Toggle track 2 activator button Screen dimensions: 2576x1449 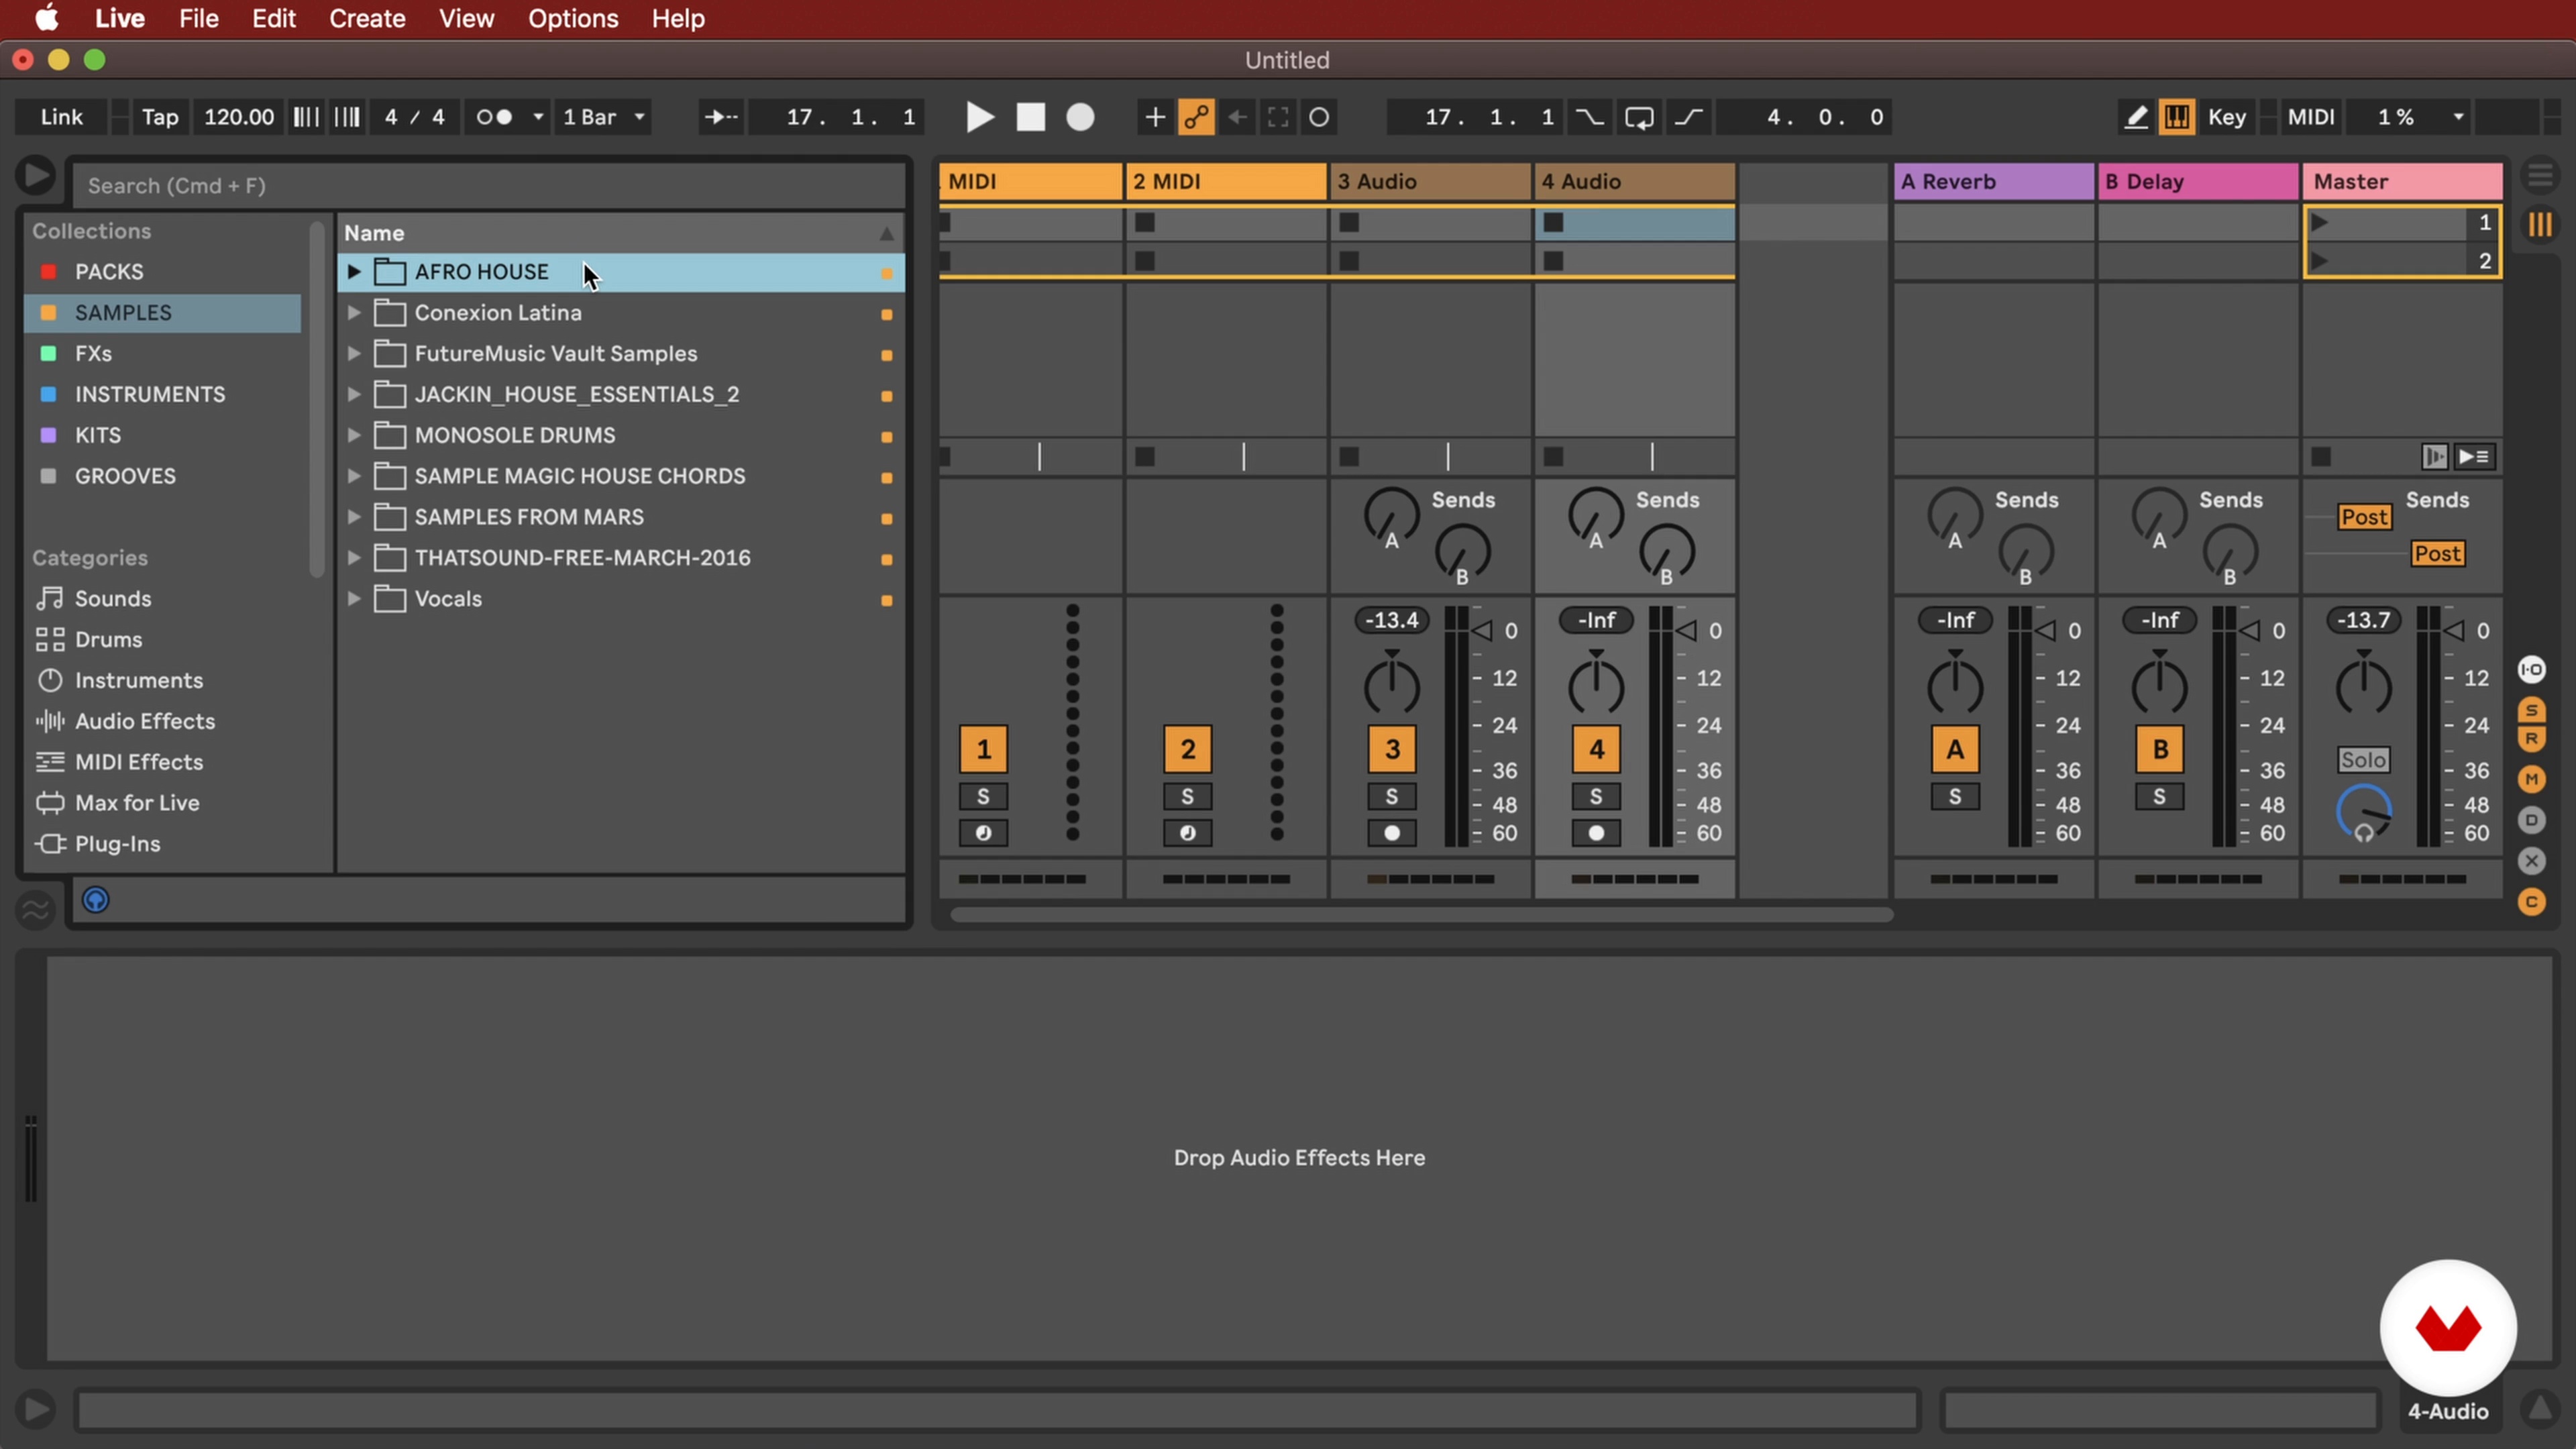click(x=1187, y=749)
